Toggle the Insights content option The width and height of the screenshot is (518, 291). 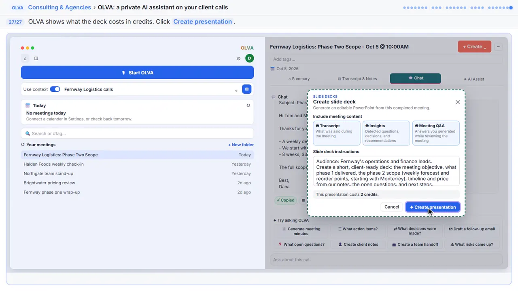(386, 133)
